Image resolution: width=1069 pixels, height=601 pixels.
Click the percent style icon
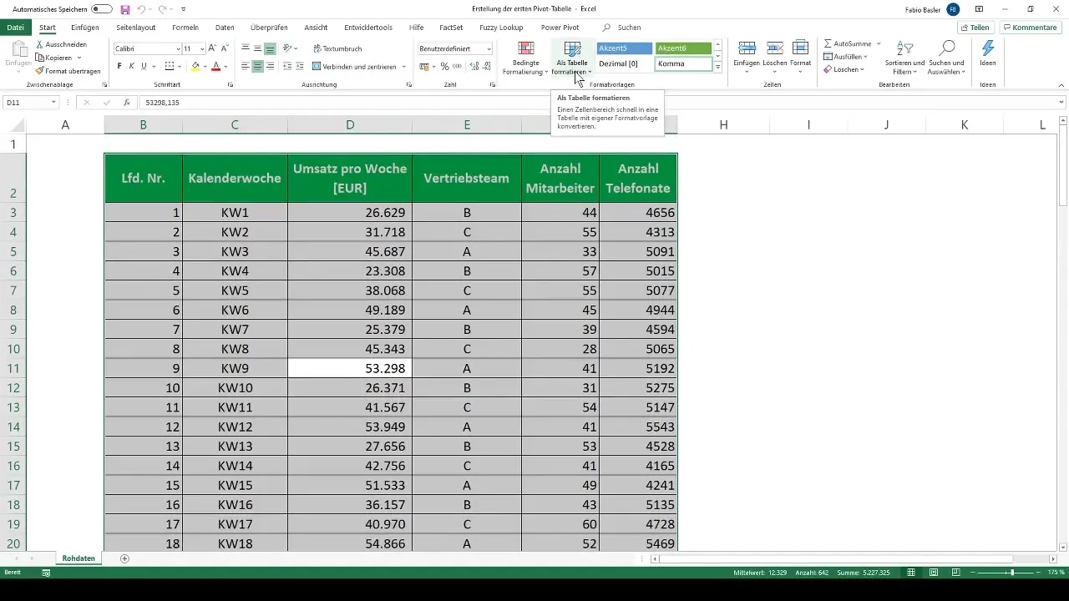click(444, 66)
